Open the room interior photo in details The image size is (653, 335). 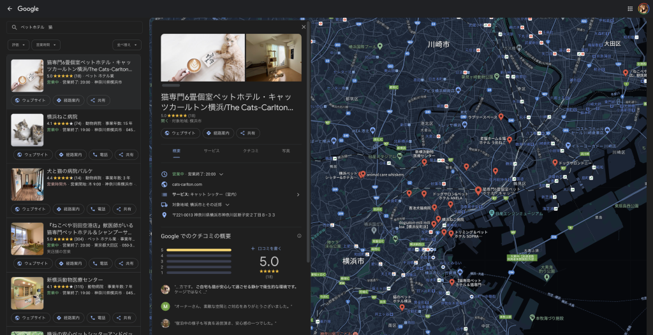click(274, 57)
